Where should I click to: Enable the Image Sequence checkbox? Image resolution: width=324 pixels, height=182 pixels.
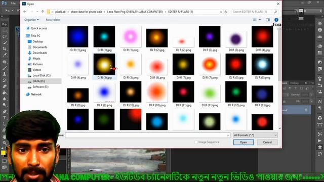[x=196, y=142]
